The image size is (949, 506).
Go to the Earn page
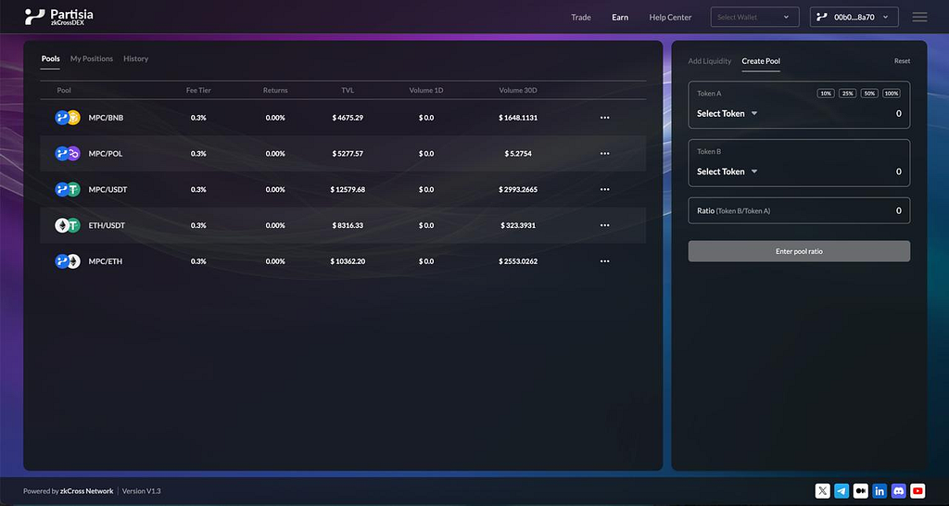click(x=620, y=17)
